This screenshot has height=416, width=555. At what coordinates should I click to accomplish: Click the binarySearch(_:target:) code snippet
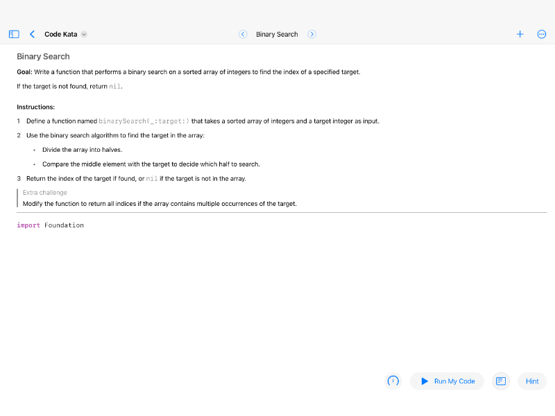(x=144, y=121)
